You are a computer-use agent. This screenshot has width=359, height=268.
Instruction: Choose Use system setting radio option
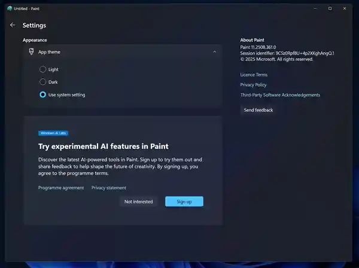pos(42,95)
